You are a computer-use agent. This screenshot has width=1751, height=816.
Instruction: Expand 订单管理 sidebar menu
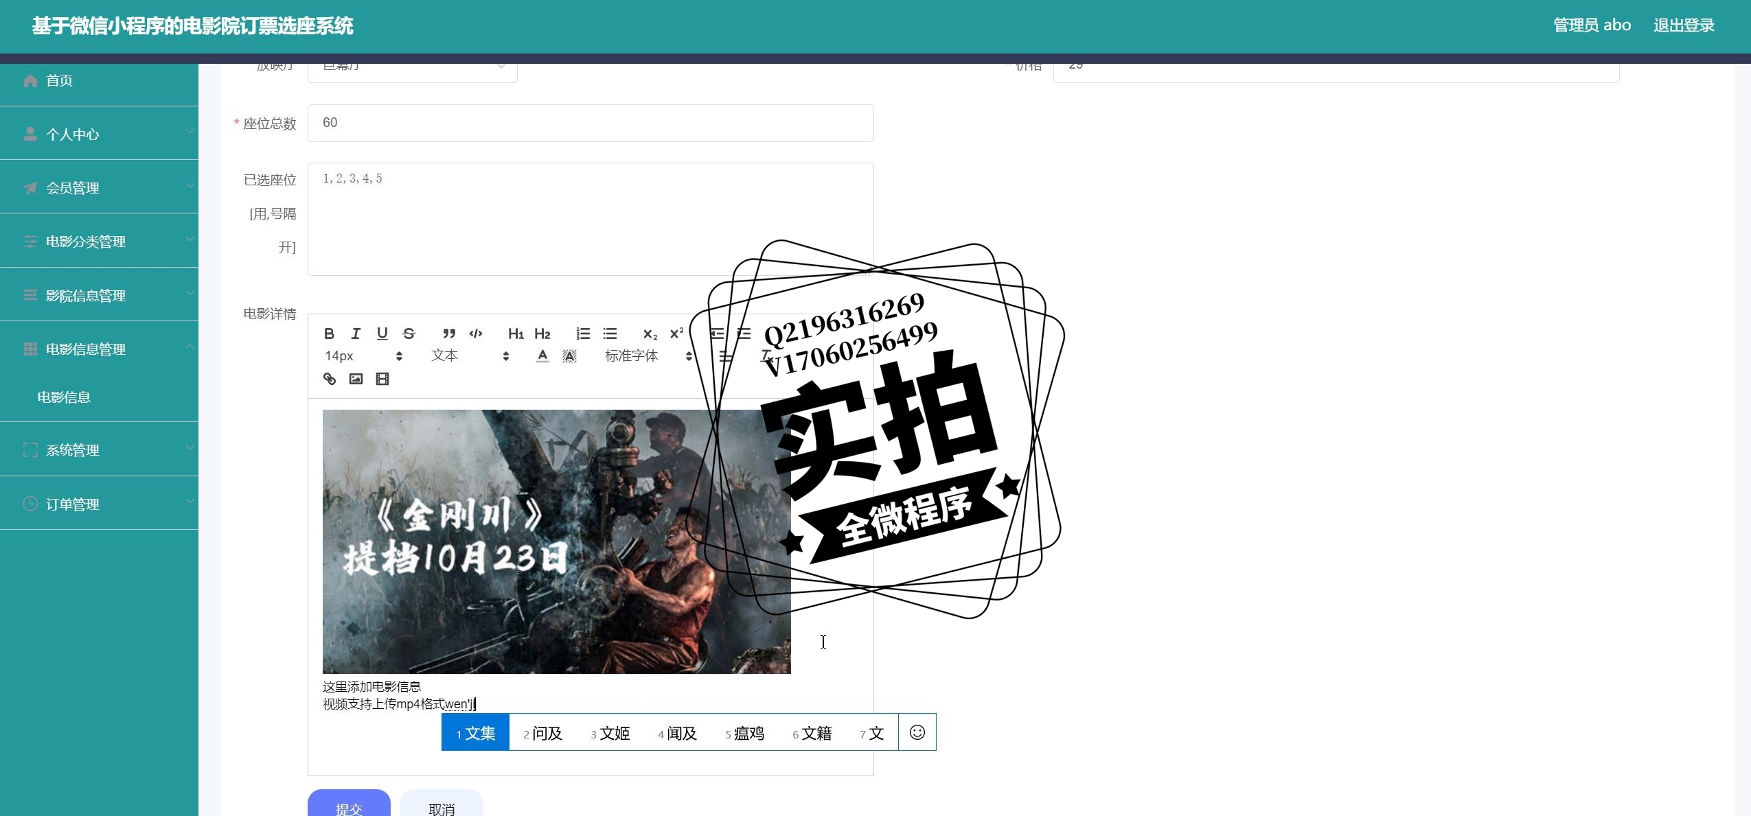(x=99, y=504)
